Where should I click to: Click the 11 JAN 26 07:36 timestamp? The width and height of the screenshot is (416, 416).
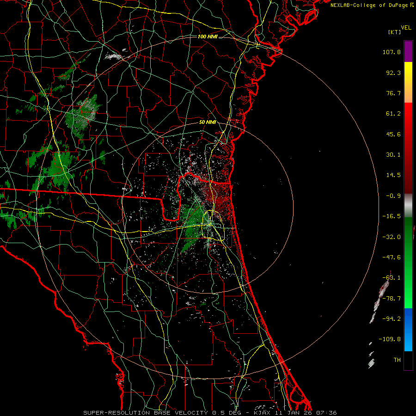(x=306, y=413)
